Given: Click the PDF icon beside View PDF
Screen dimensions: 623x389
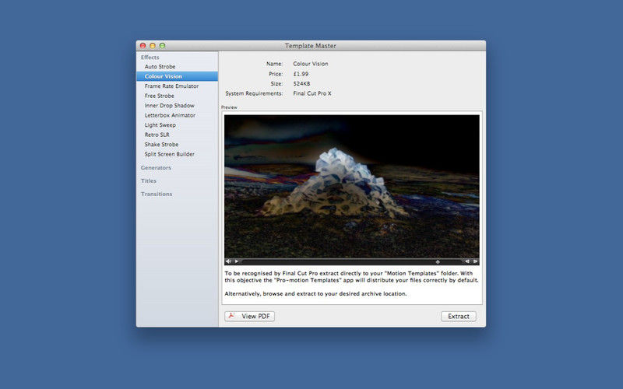Looking at the screenshot, I should coord(232,316).
